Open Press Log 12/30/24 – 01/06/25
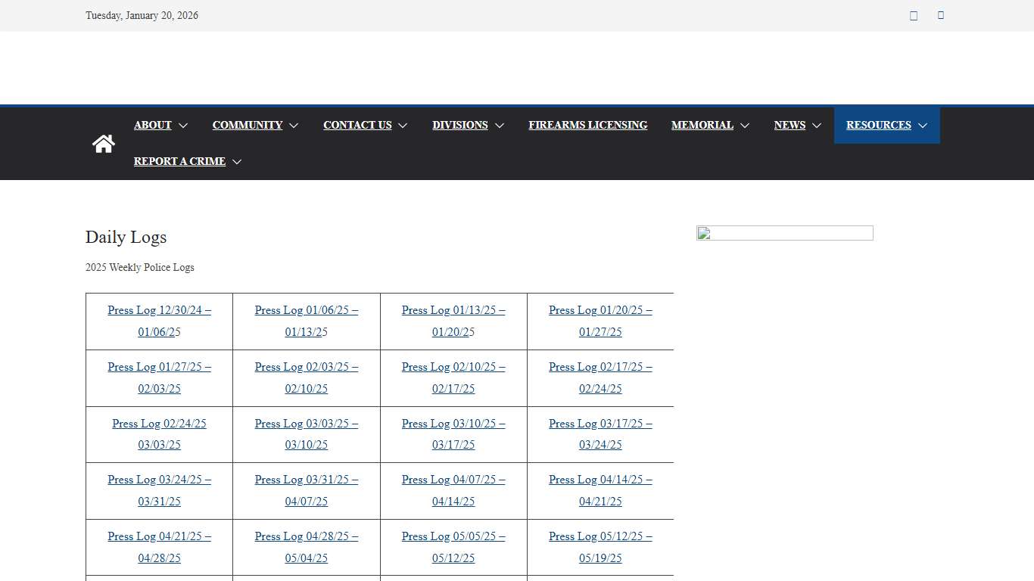 point(159,321)
